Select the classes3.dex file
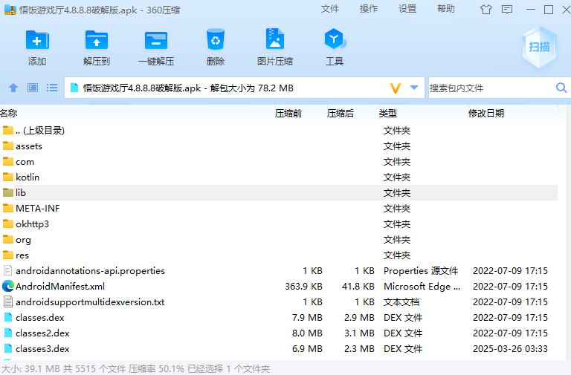 point(279,349)
